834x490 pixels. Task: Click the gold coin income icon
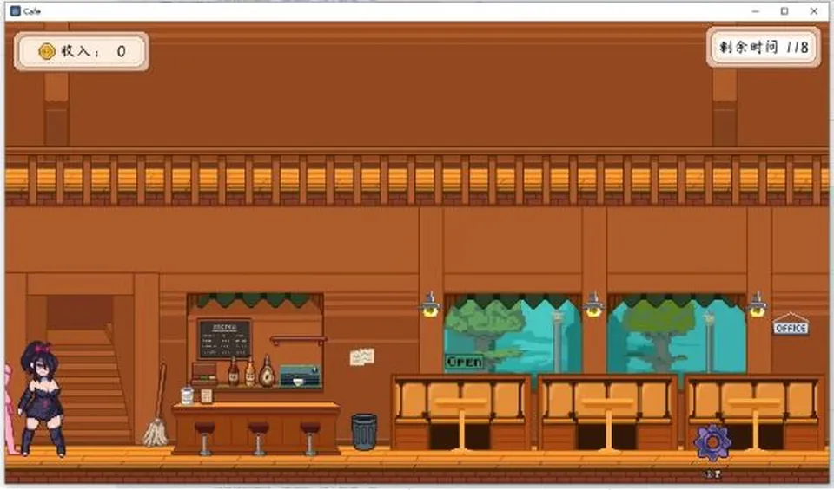click(x=47, y=51)
